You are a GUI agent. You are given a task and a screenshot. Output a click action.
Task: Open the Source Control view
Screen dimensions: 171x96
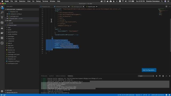2,17
